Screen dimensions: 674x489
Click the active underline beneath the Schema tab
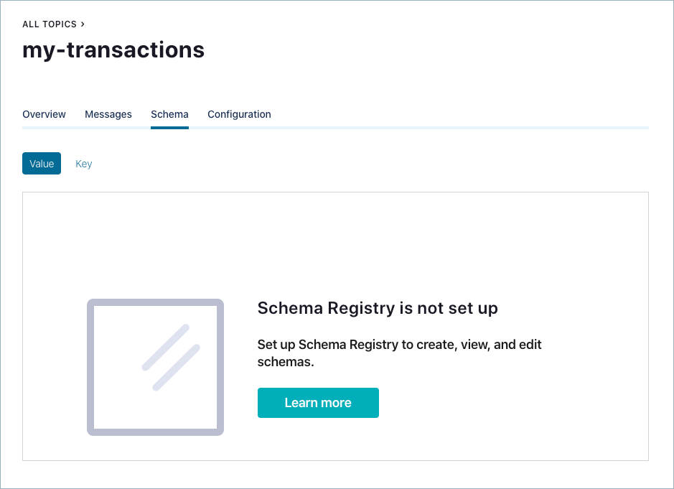coord(169,128)
